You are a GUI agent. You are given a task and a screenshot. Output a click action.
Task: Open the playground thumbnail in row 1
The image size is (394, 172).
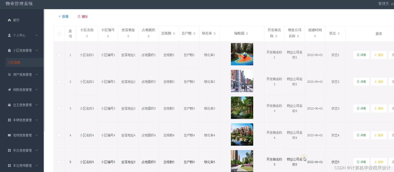242,54
